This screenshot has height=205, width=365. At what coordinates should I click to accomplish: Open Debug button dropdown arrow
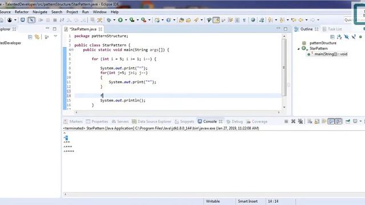(114, 20)
